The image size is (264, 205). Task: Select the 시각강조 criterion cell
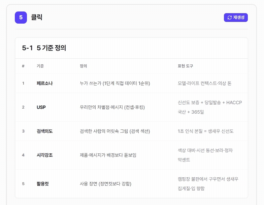click(44, 155)
